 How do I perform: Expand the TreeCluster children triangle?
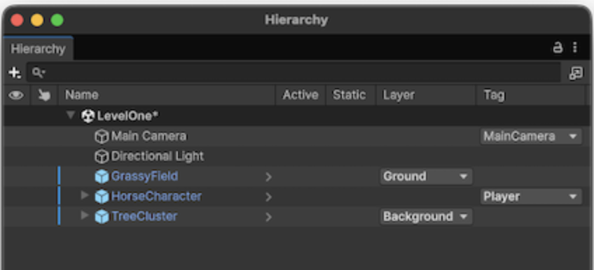(x=85, y=215)
